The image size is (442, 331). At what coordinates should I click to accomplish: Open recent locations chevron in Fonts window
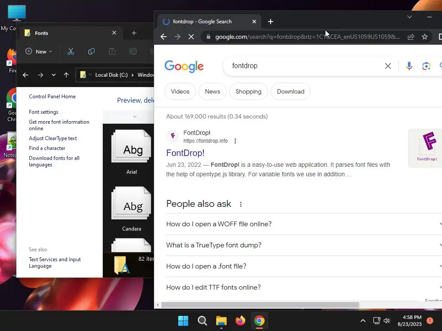[x=54, y=75]
